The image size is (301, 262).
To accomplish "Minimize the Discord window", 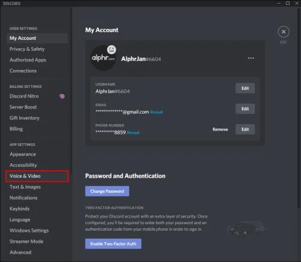I will click(x=279, y=3).
